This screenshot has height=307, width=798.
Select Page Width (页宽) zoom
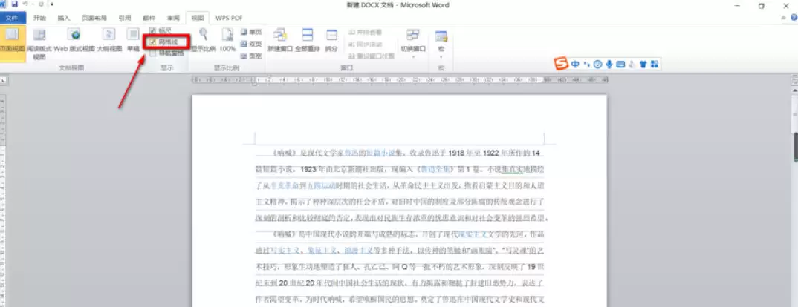[x=251, y=56]
